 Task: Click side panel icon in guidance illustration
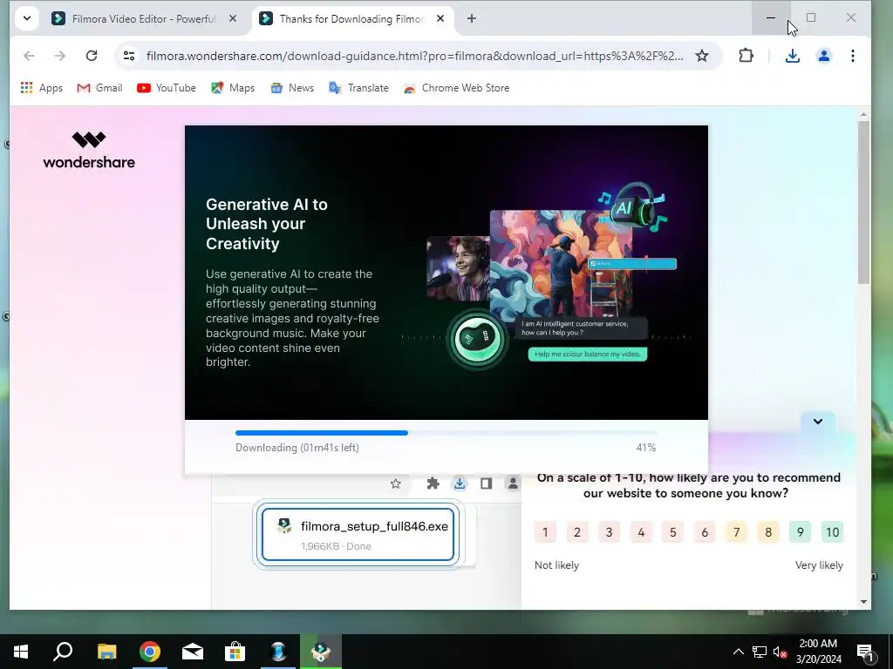pyautogui.click(x=486, y=483)
